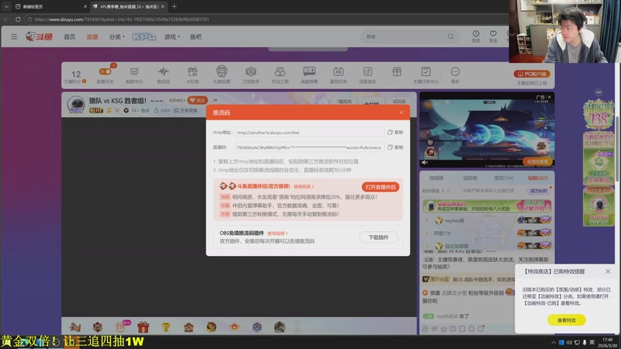621x349 pixels.
Task: Click the search input box
Action: click(x=404, y=36)
